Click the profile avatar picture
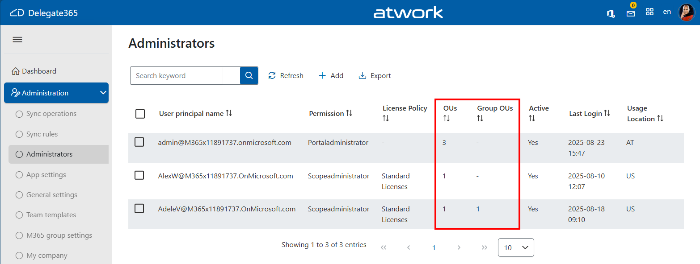The height and width of the screenshot is (264, 700). pos(685,12)
